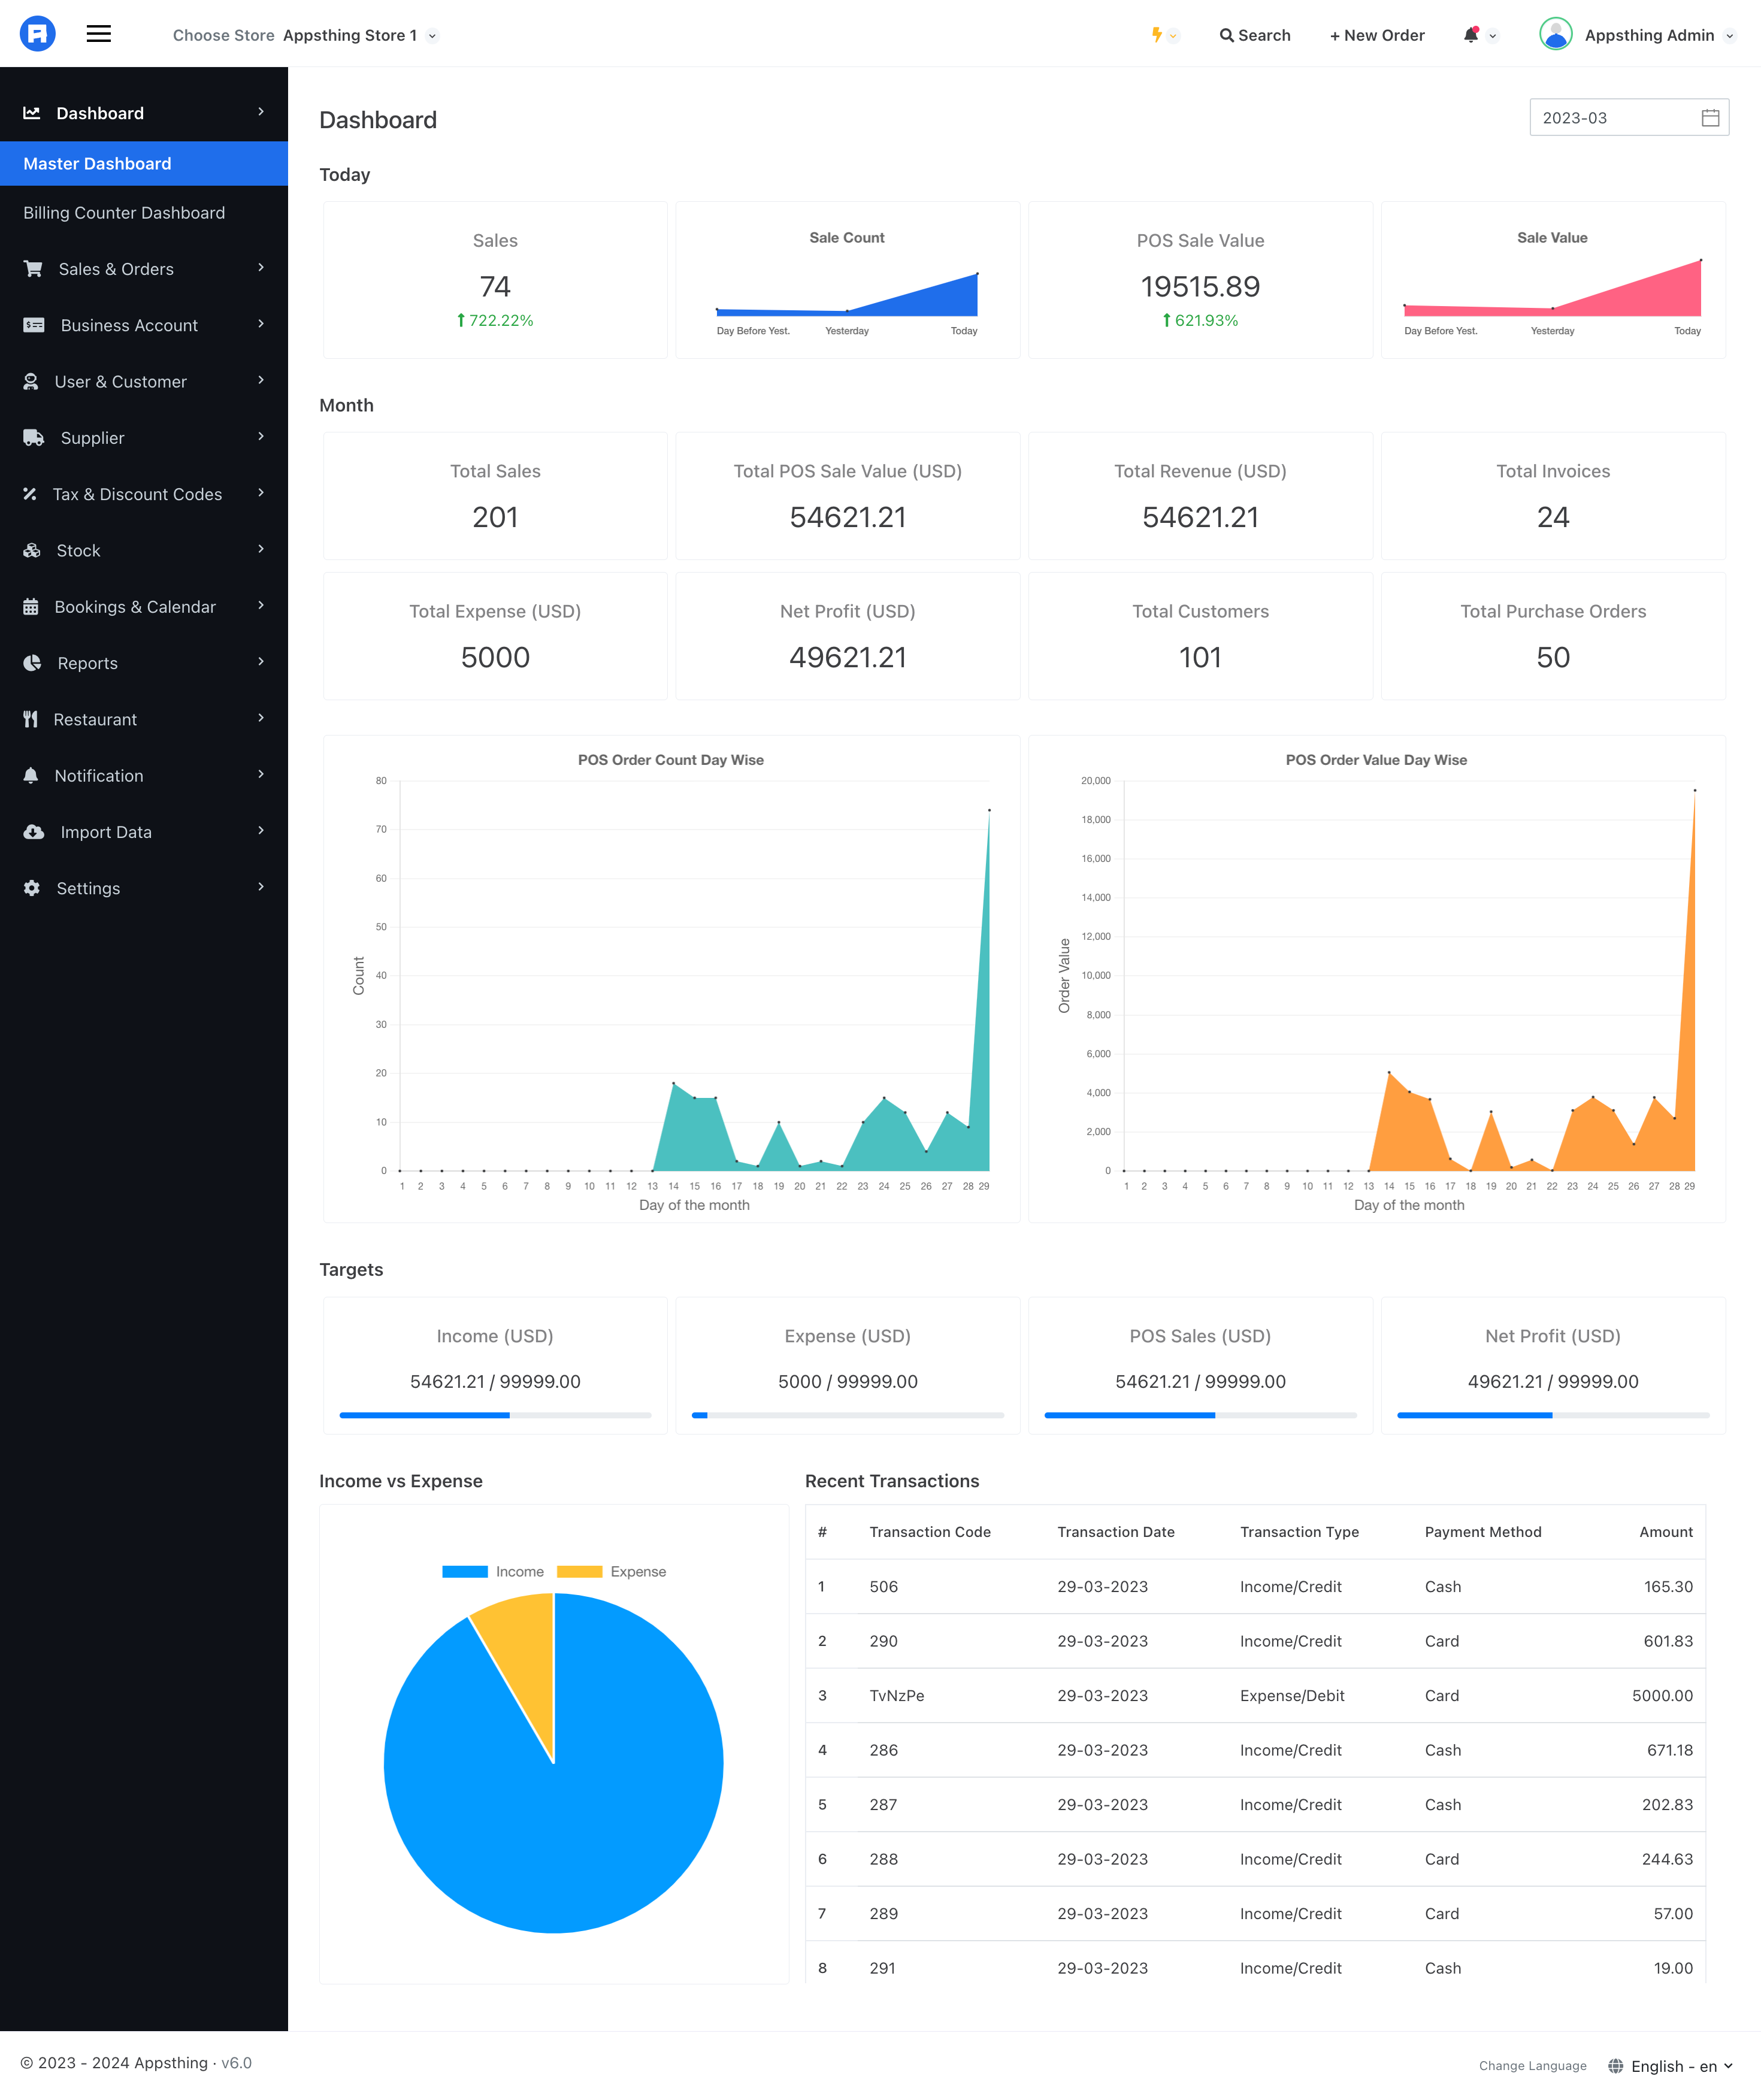
Task: Click the globe language icon in footer
Action: [1615, 2066]
